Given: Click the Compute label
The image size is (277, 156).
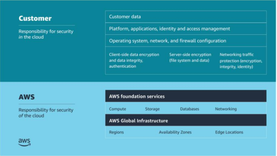Looking at the screenshot, I should tap(117, 109).
